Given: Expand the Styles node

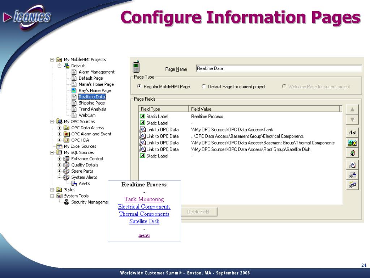Looking at the screenshot, I should [52, 190].
